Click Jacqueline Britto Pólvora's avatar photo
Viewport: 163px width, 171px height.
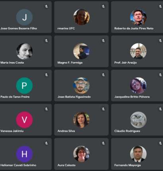[x=138, y=85]
